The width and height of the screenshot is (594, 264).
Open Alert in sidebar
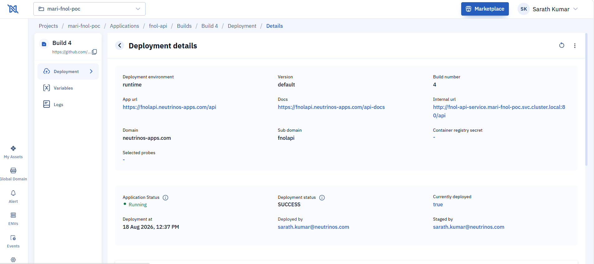[x=13, y=197]
